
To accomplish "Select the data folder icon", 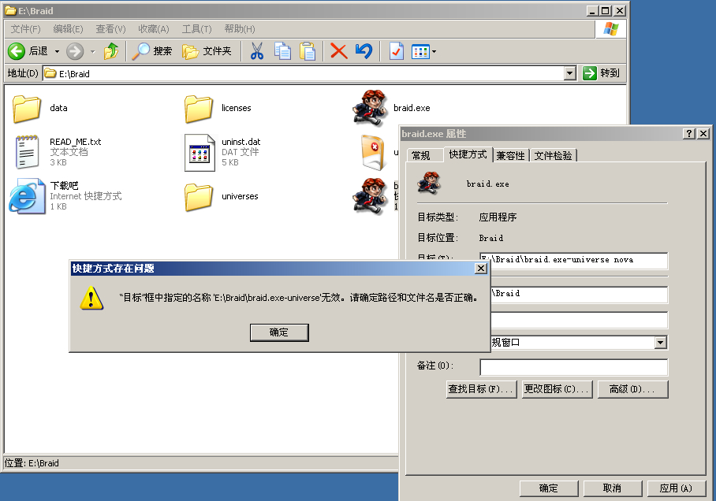I will click(27, 109).
